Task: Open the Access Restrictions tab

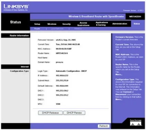Action: (x=83, y=24)
